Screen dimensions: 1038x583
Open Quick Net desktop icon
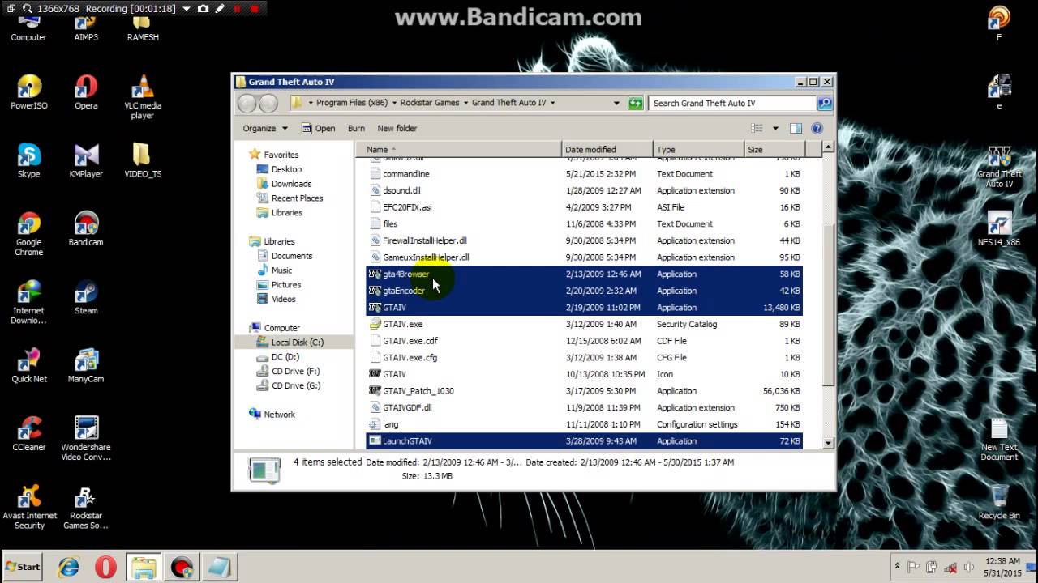coord(29,365)
